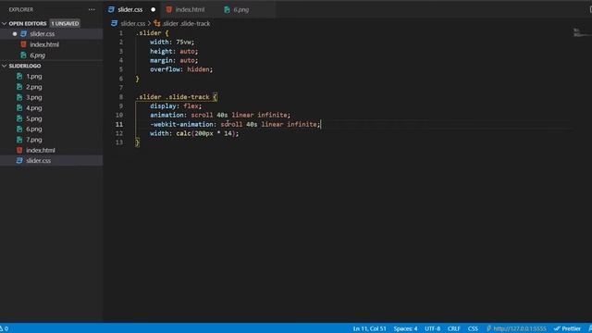Click the editor minimap

point(582,33)
